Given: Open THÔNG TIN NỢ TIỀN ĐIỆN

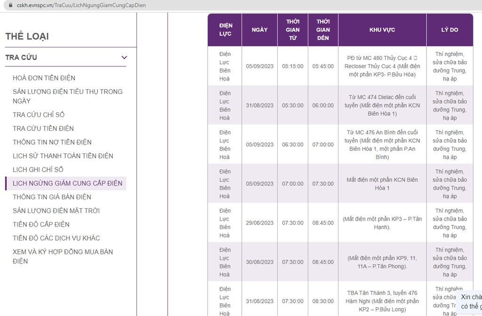Looking at the screenshot, I should point(52,142).
